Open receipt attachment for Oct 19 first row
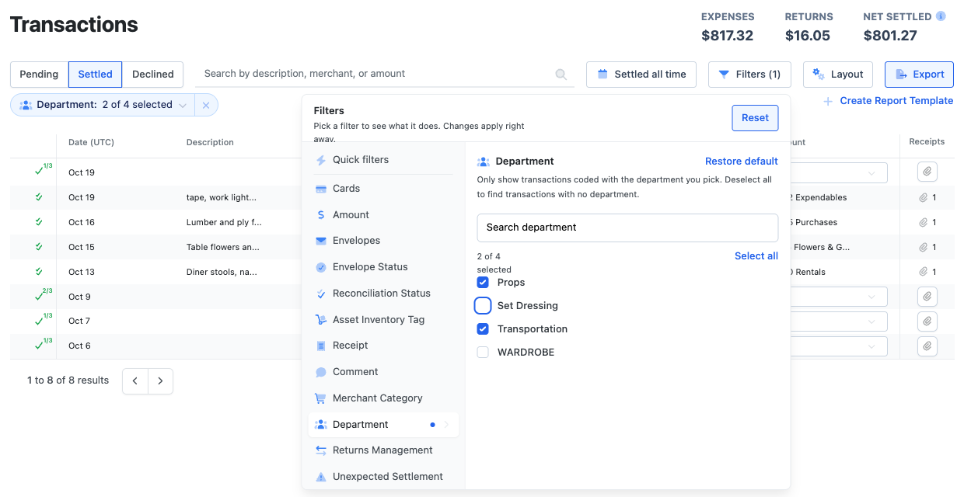Viewport: 964px width, 497px height. tap(927, 172)
